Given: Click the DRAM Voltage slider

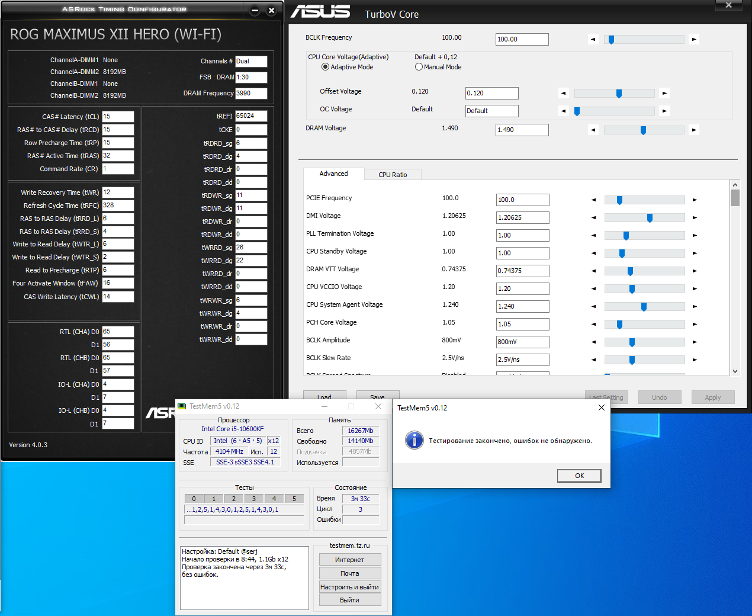Looking at the screenshot, I should pyautogui.click(x=644, y=130).
